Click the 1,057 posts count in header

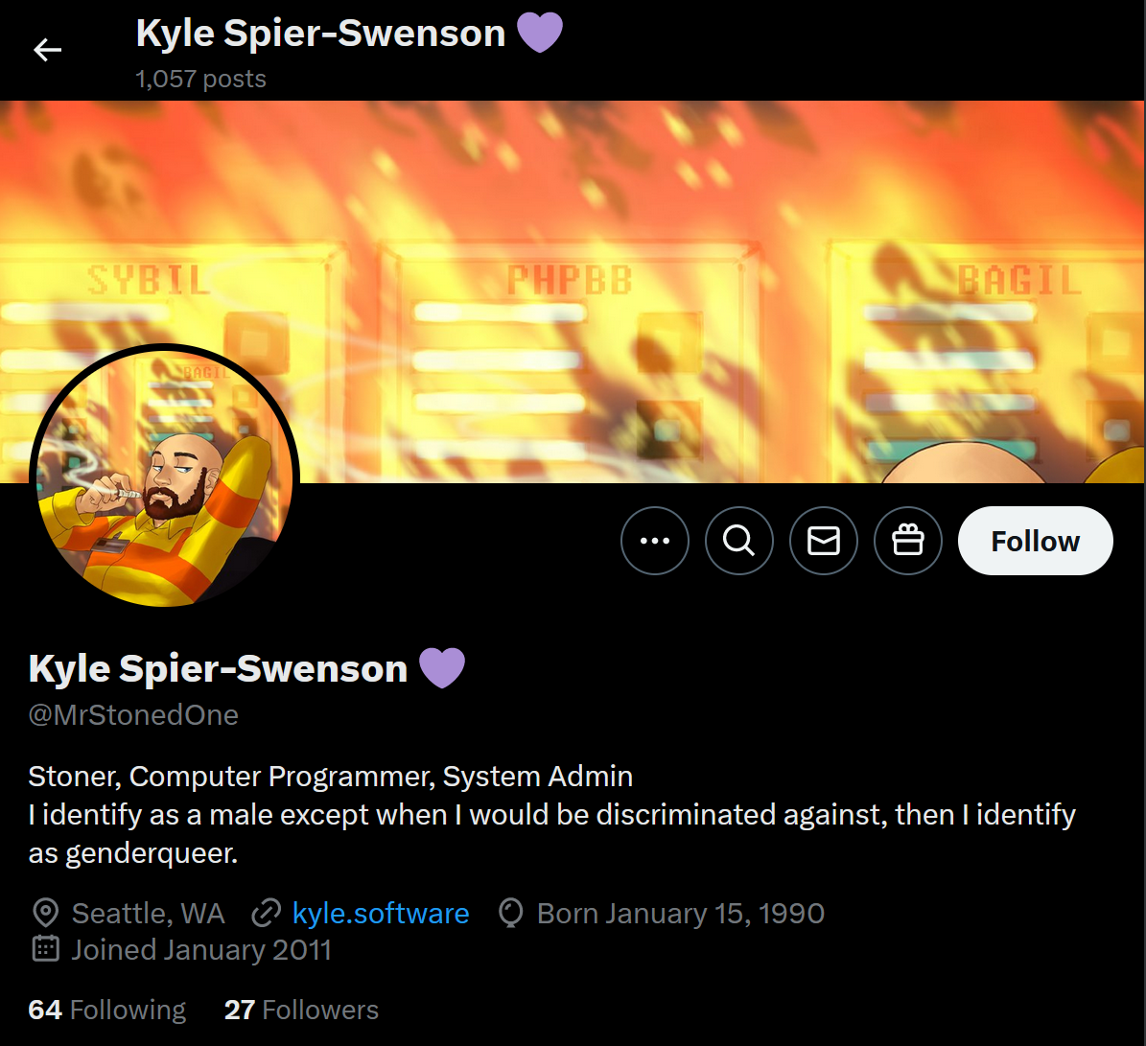point(201,79)
